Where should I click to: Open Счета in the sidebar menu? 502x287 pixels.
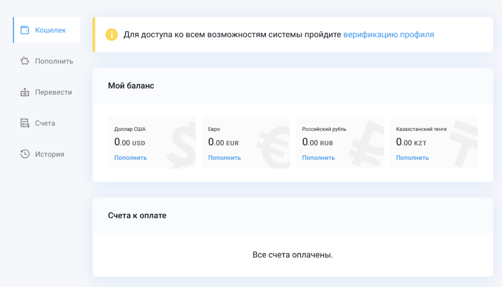[x=47, y=123]
